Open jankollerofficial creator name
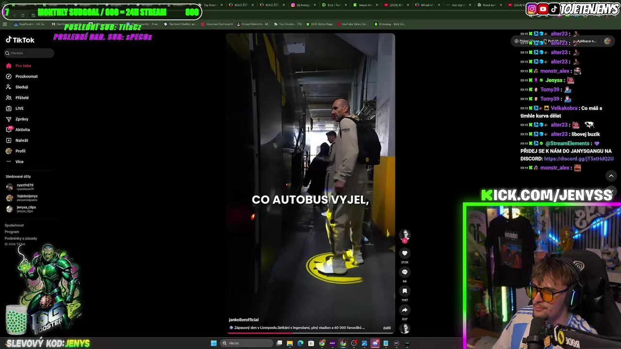 click(x=244, y=320)
